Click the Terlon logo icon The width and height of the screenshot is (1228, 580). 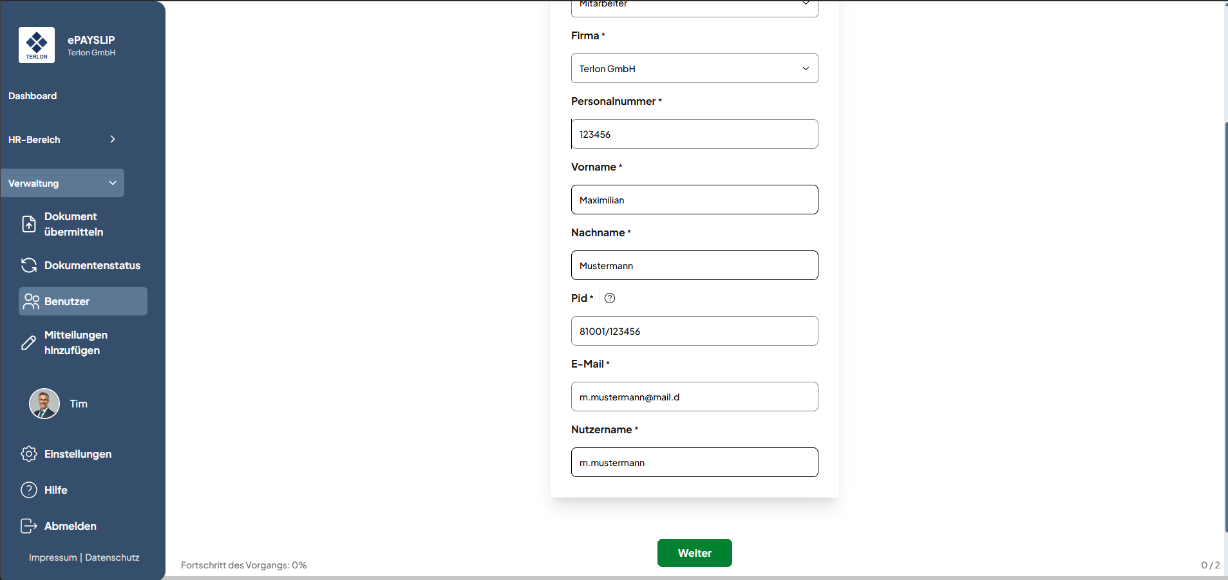click(37, 45)
